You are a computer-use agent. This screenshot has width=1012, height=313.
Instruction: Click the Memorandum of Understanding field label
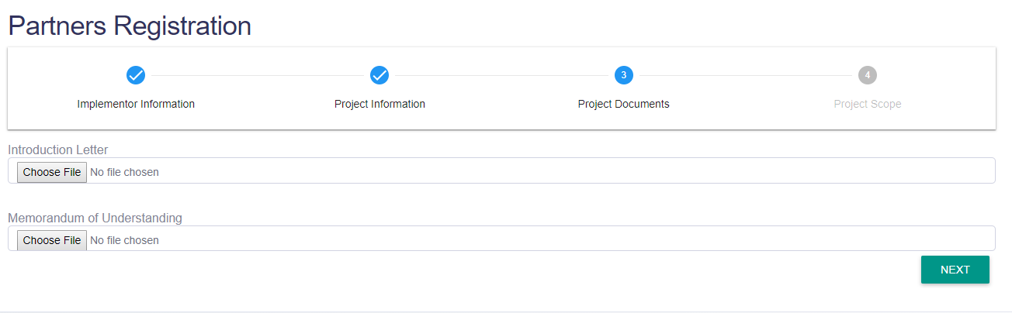(95, 218)
